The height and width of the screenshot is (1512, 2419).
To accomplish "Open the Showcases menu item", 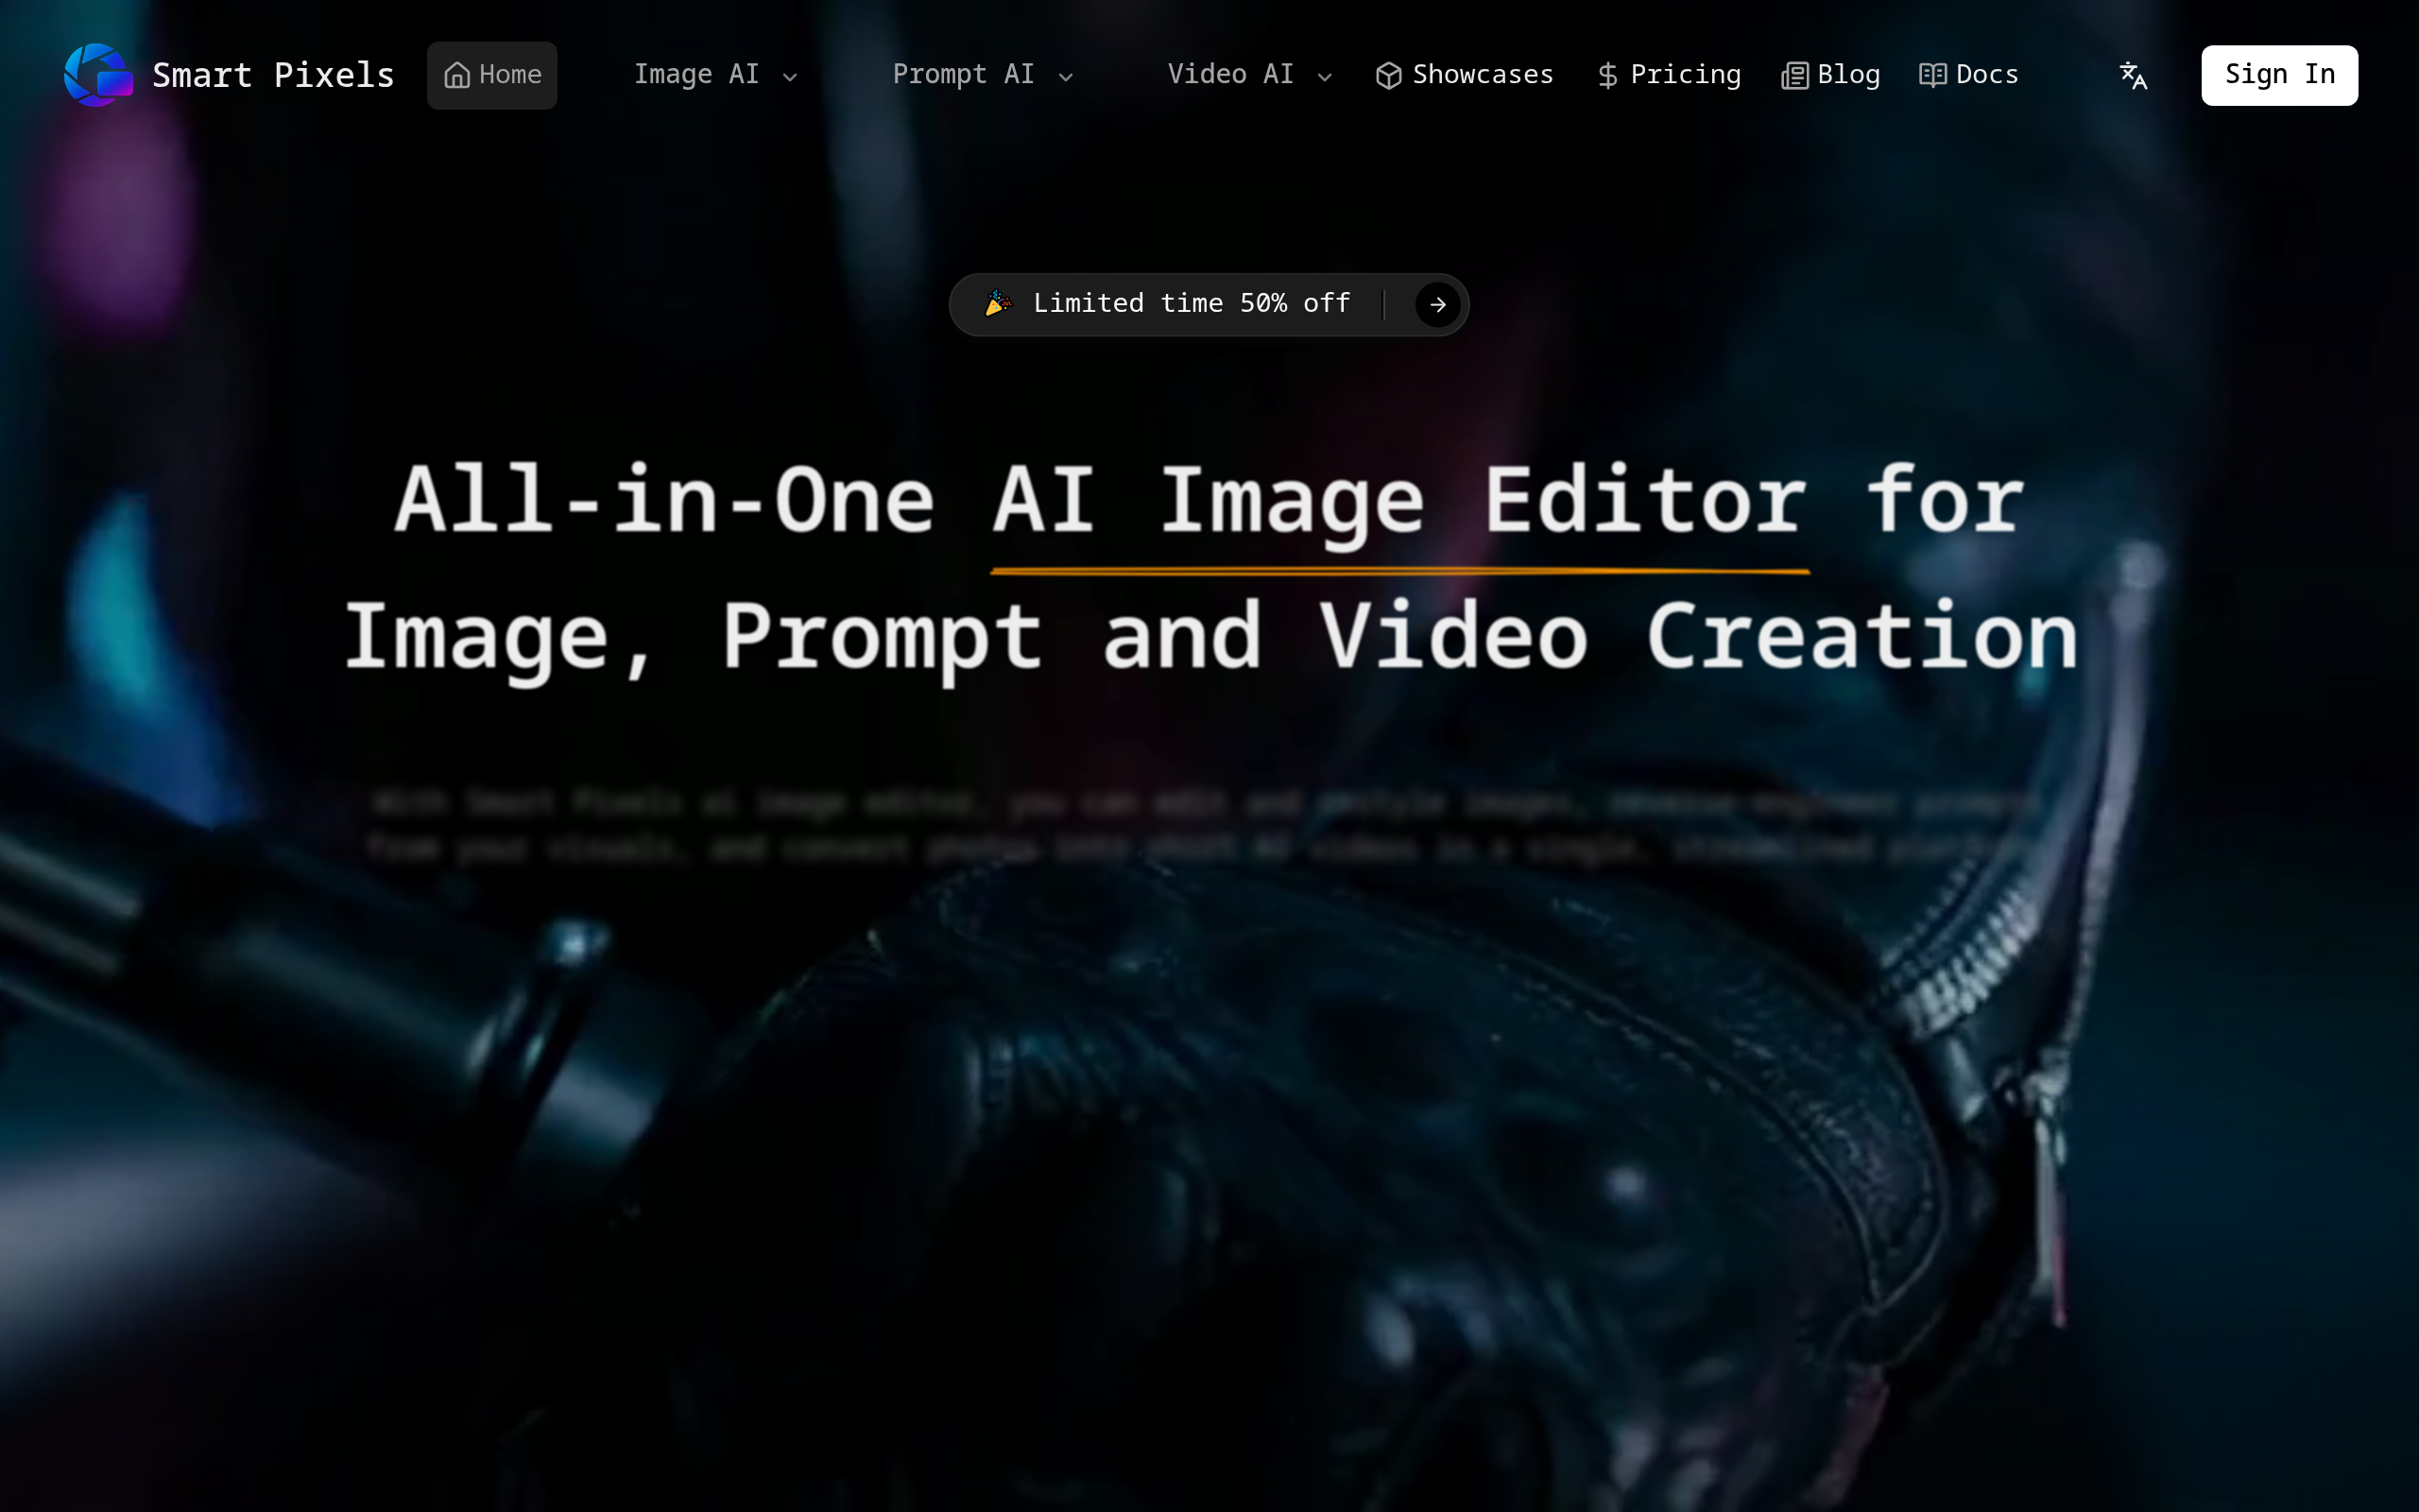I will [1482, 75].
